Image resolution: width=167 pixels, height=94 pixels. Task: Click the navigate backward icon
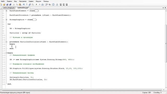pos(30,4)
